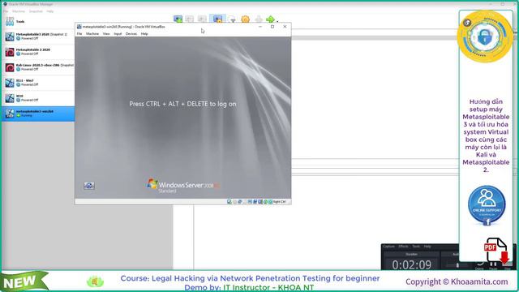The width and height of the screenshot is (519, 292).
Task: Click the audio icon in VM status bar
Action: (x=240, y=202)
